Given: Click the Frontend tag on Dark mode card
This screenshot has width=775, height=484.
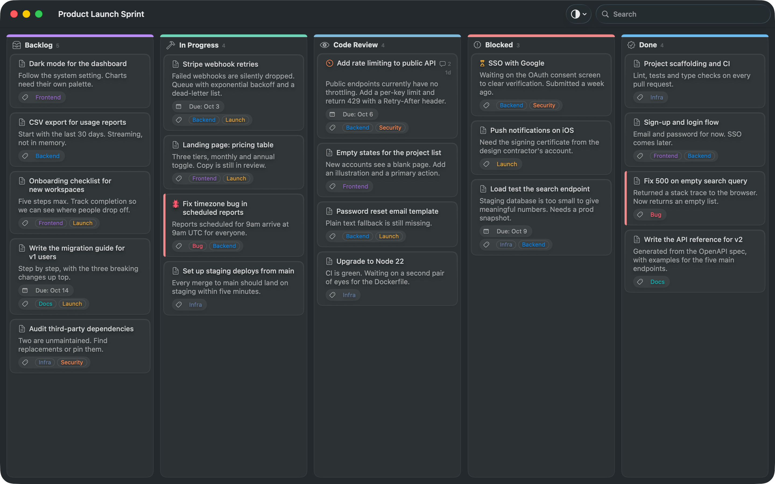Looking at the screenshot, I should coord(48,97).
